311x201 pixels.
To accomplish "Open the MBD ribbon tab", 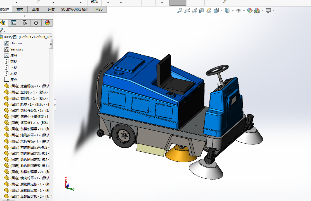I will click(99, 9).
